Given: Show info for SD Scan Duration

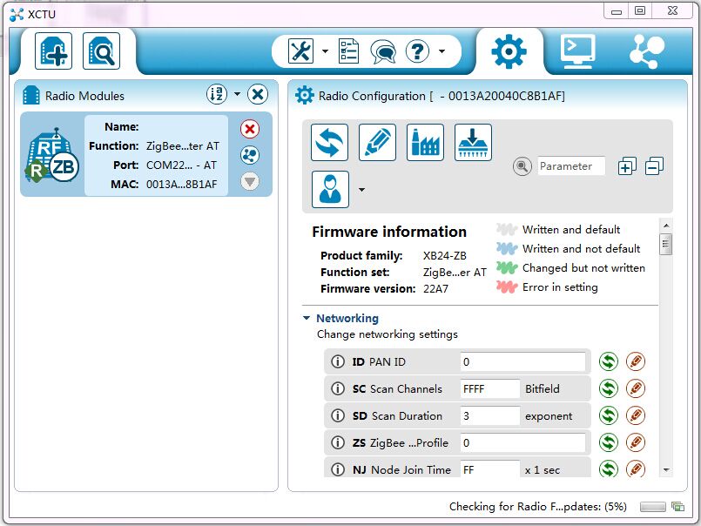Looking at the screenshot, I should coord(338,415).
